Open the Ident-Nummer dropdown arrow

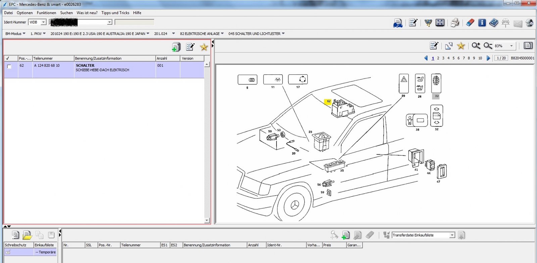point(109,22)
